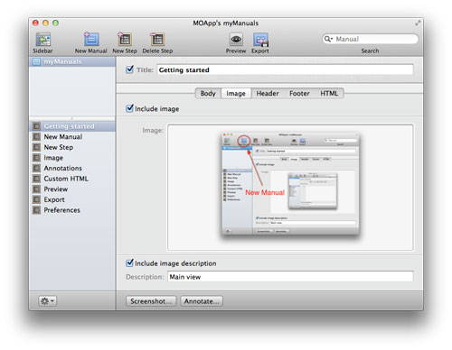Toggle the Include image checkbox

coord(129,108)
